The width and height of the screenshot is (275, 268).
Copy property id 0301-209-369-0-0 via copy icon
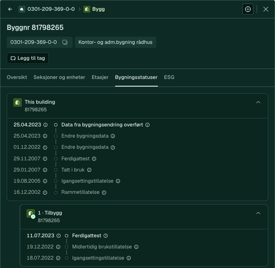pyautogui.click(x=65, y=42)
